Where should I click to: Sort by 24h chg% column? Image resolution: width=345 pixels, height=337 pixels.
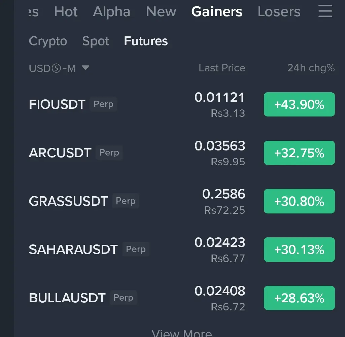point(311,68)
